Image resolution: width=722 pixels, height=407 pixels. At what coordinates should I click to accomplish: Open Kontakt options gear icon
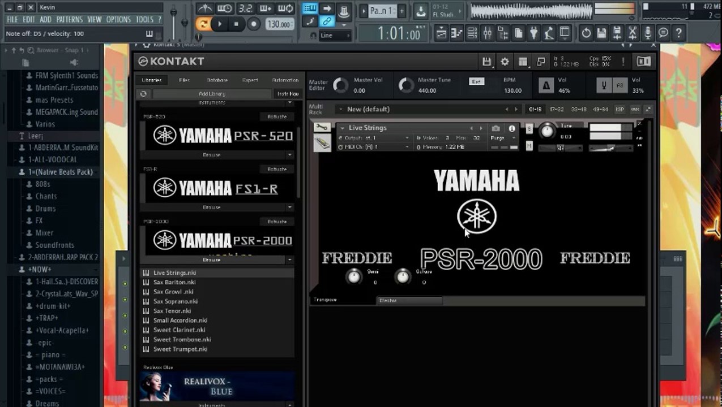505,61
